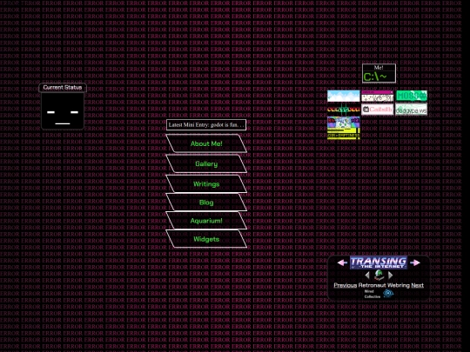Open the Widgets page
The height and width of the screenshot is (352, 470).
click(x=206, y=239)
